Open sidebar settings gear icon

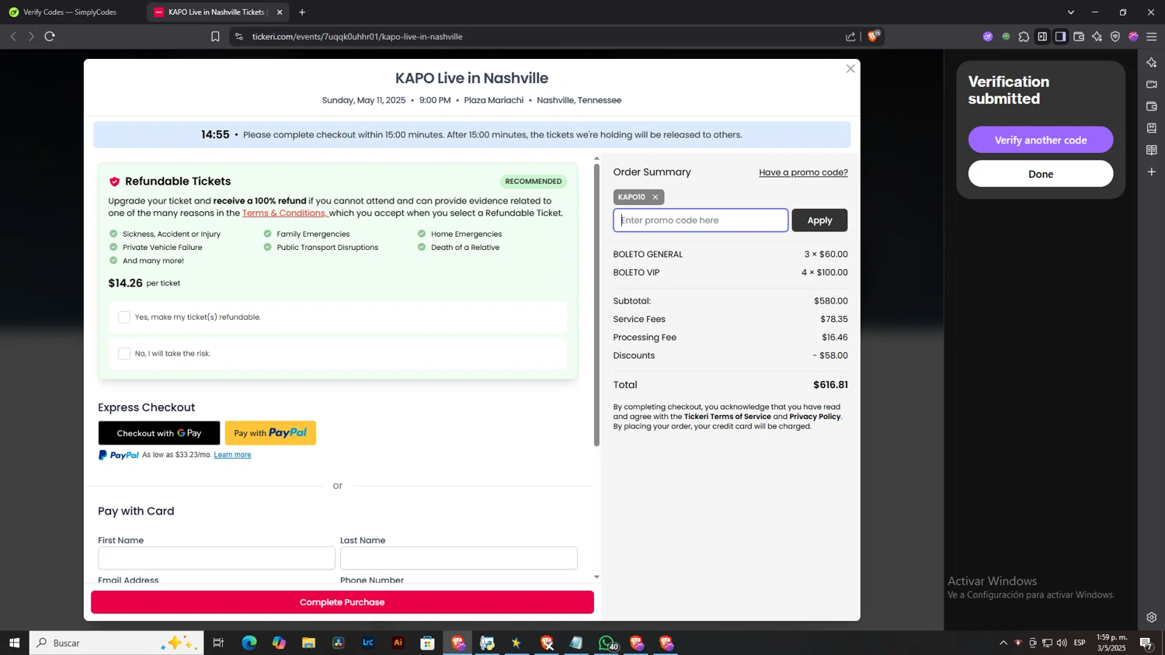1152,618
